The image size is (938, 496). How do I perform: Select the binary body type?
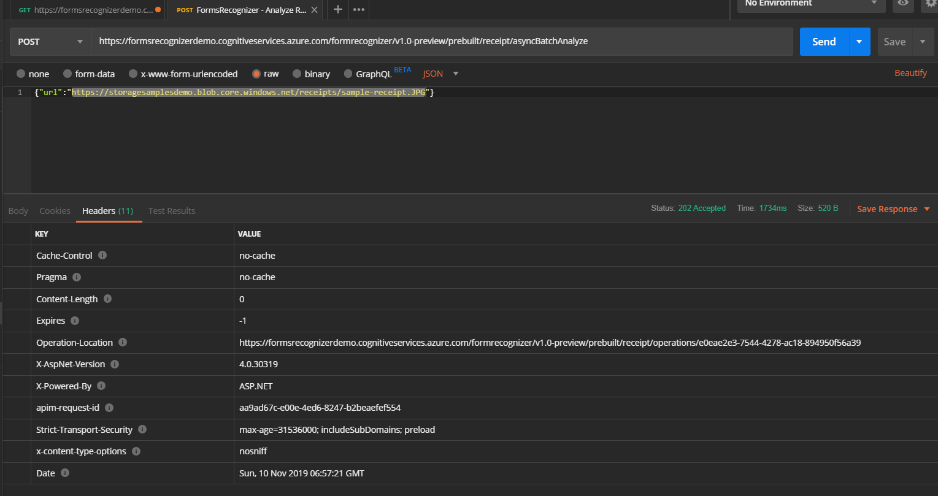[298, 74]
